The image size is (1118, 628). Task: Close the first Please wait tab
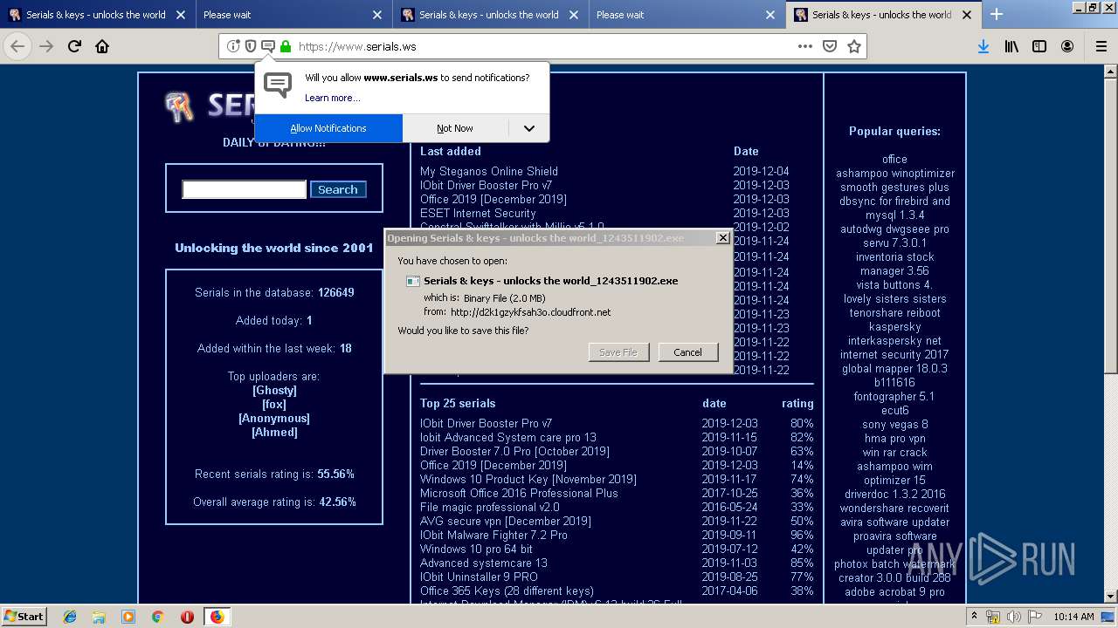[377, 15]
